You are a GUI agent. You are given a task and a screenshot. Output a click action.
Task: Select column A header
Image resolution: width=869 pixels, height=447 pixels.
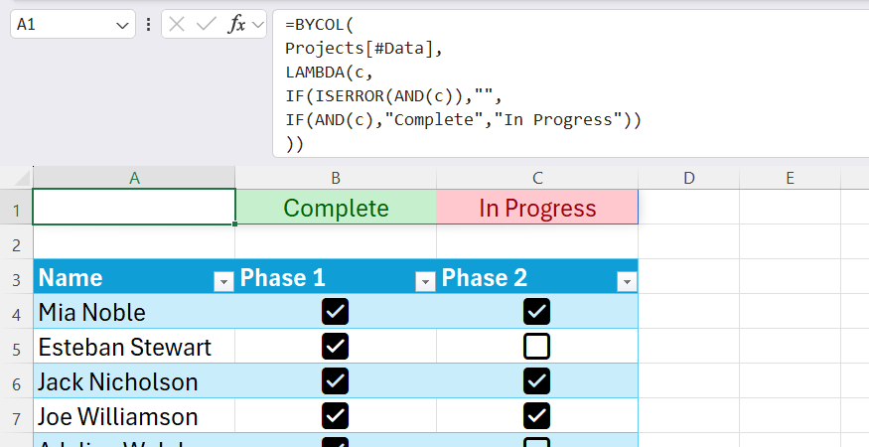(x=134, y=178)
